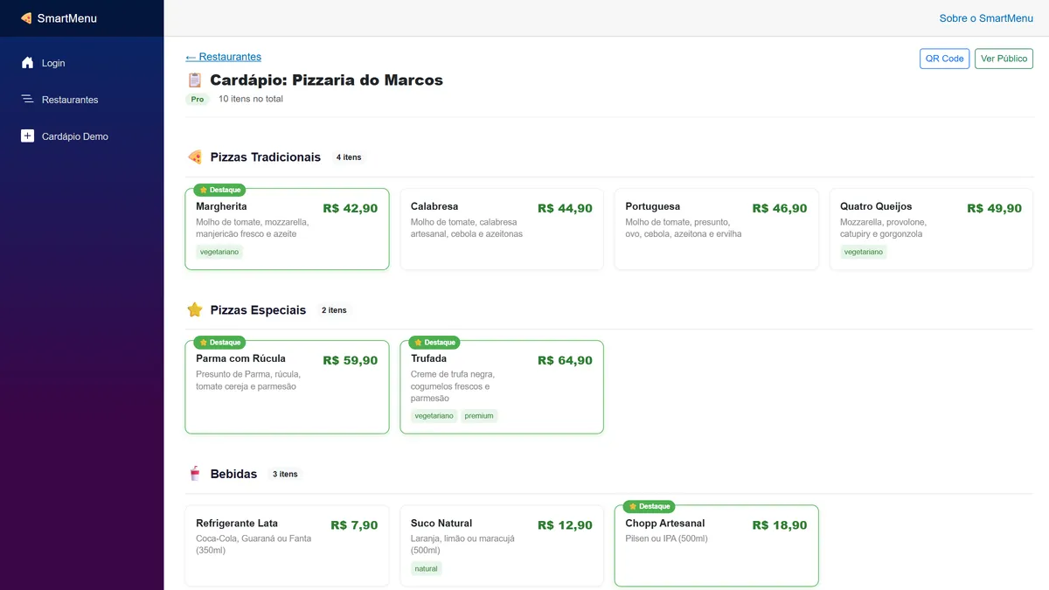Click the Destaque badge on Trufada
The height and width of the screenshot is (590, 1049).
434,343
